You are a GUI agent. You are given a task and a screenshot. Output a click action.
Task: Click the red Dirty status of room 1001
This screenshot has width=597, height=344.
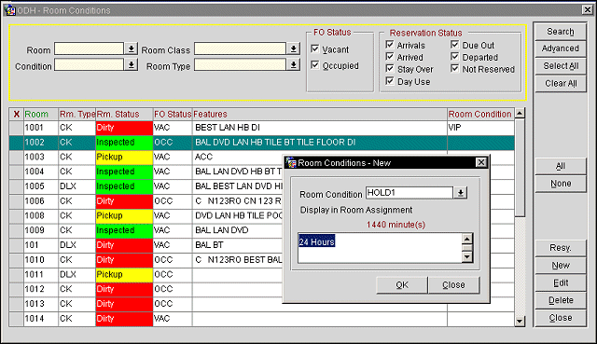[x=124, y=128]
